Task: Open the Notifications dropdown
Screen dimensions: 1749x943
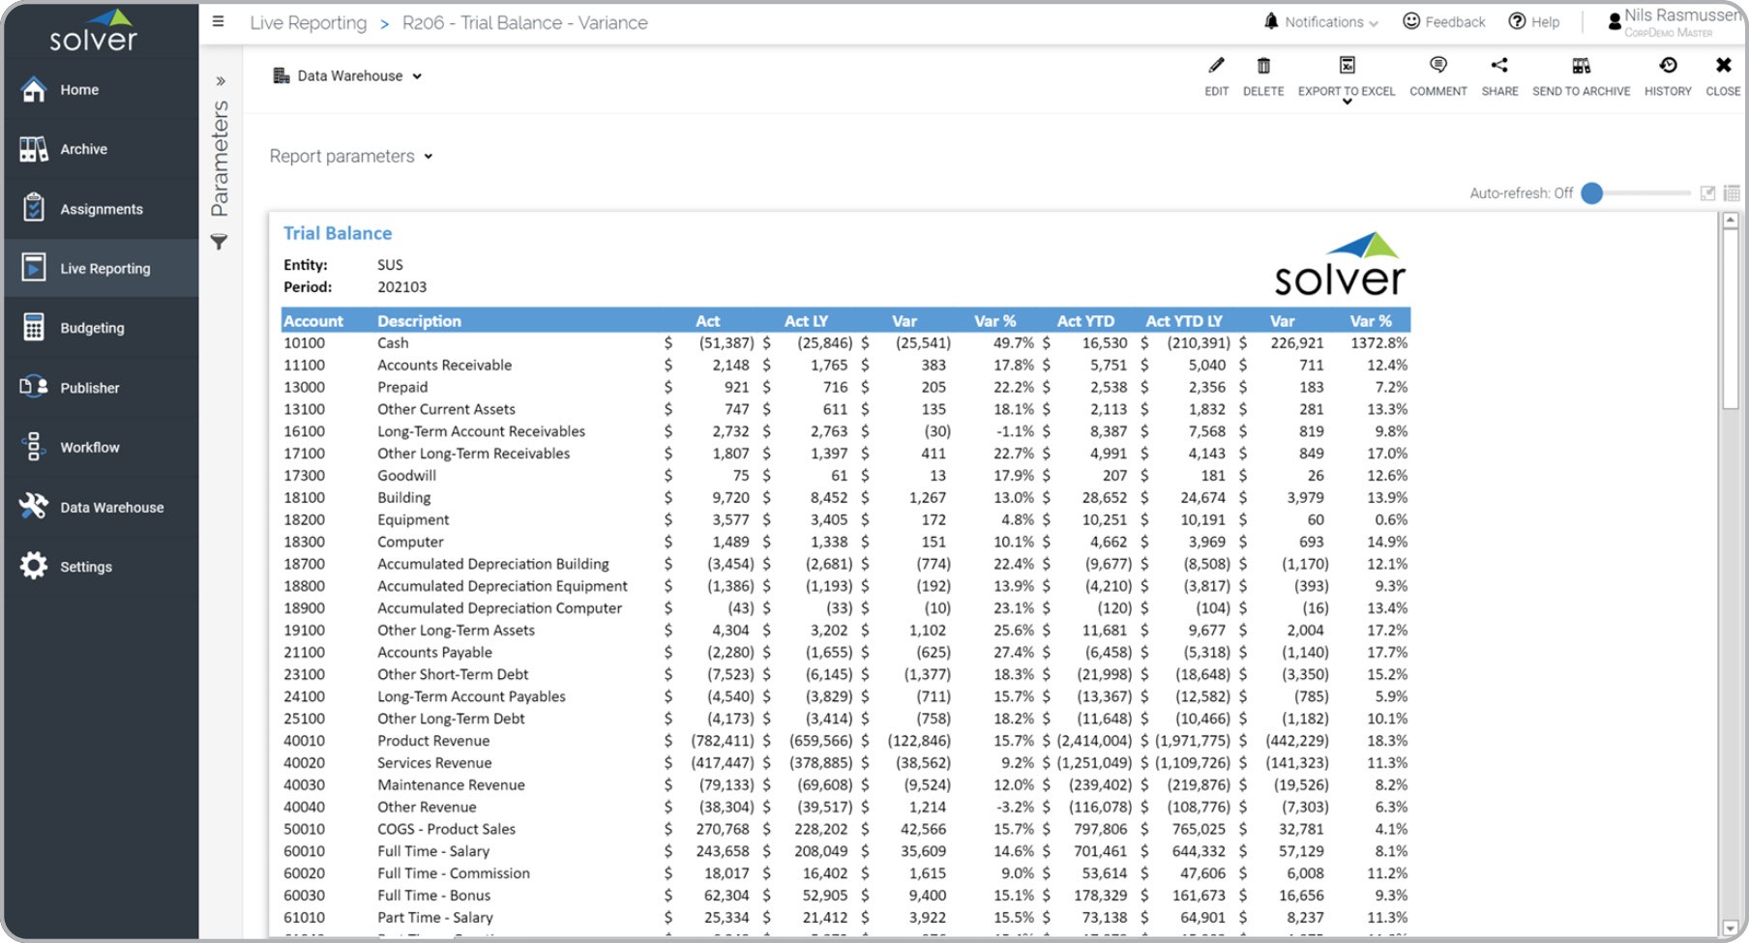Action: coord(1321,21)
